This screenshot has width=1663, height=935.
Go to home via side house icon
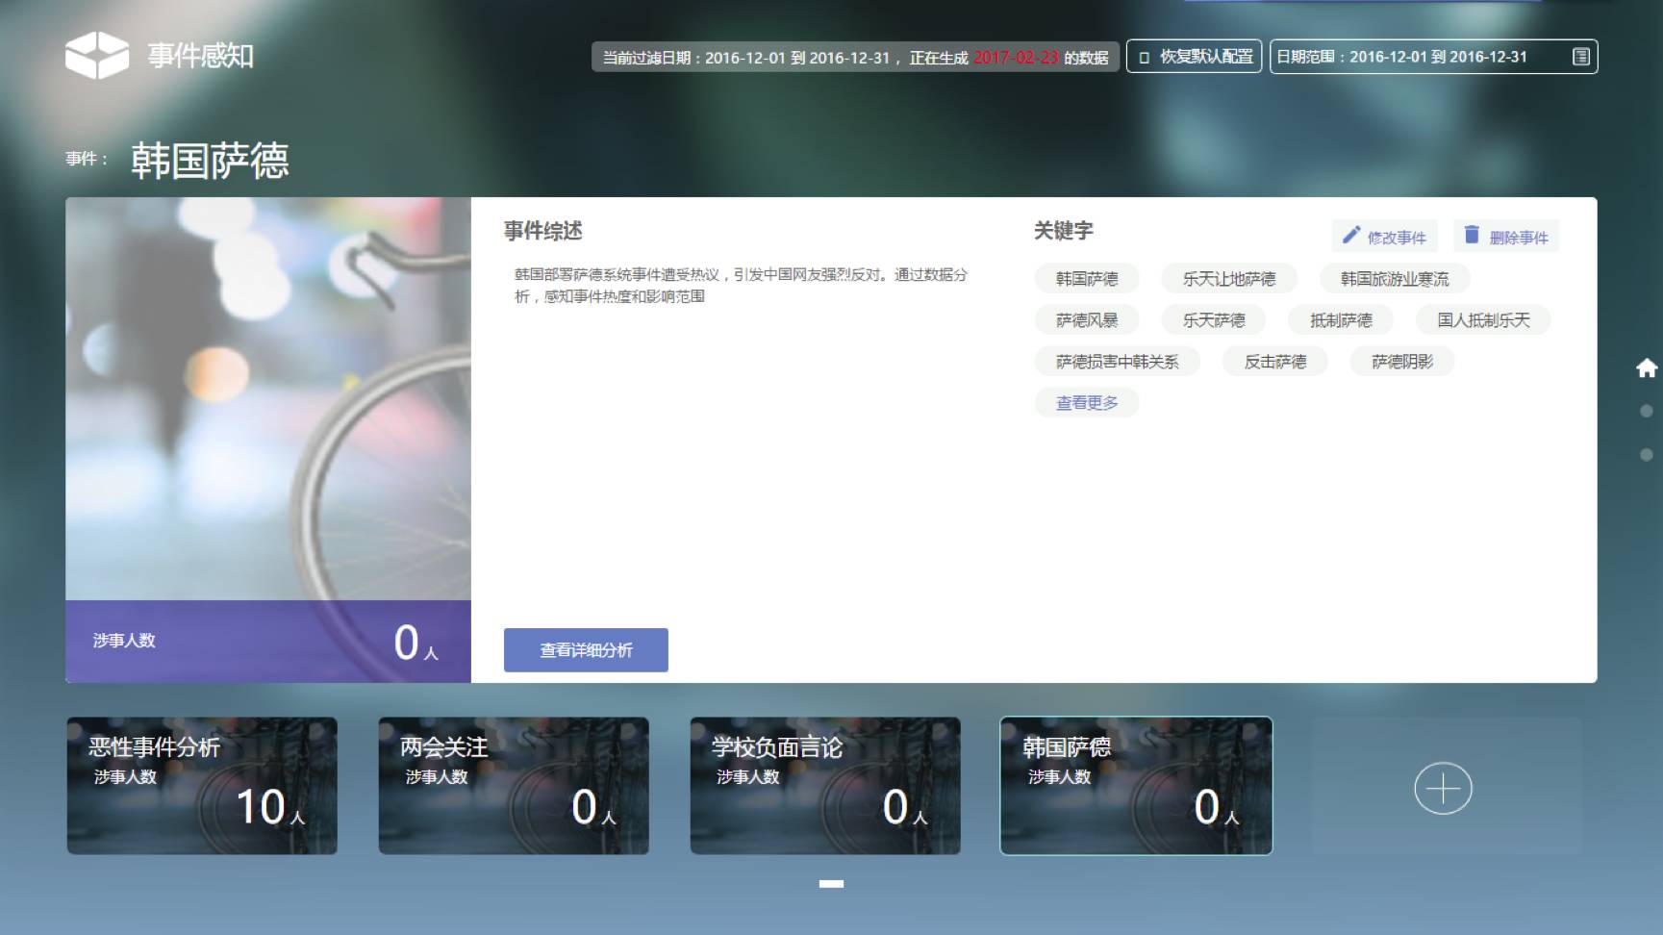coord(1647,367)
